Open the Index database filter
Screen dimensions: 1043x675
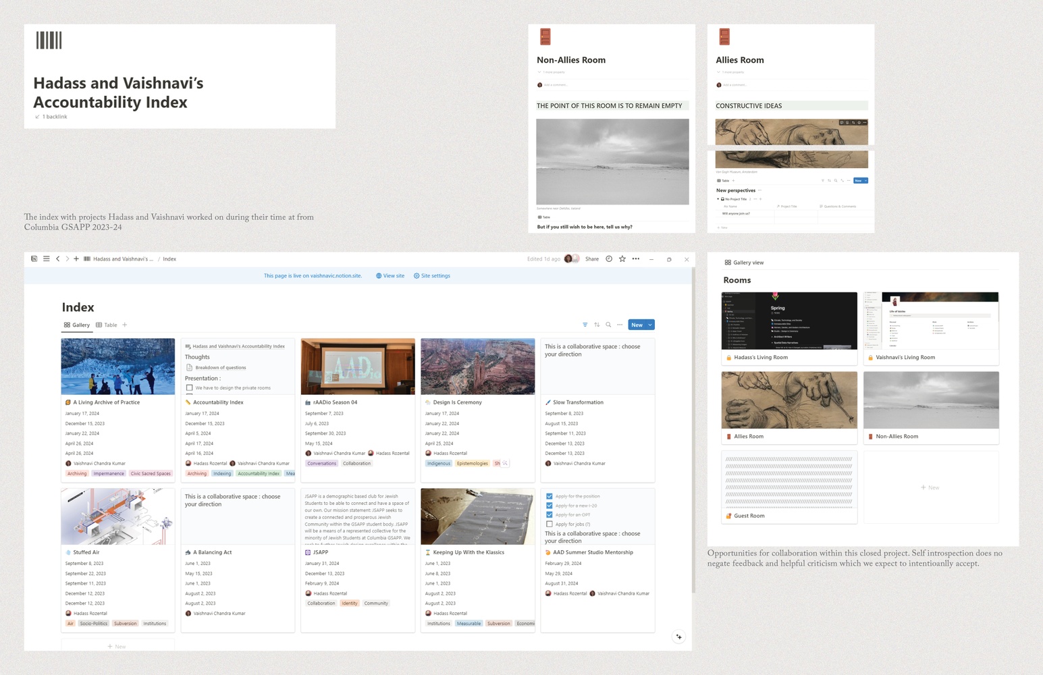(585, 325)
